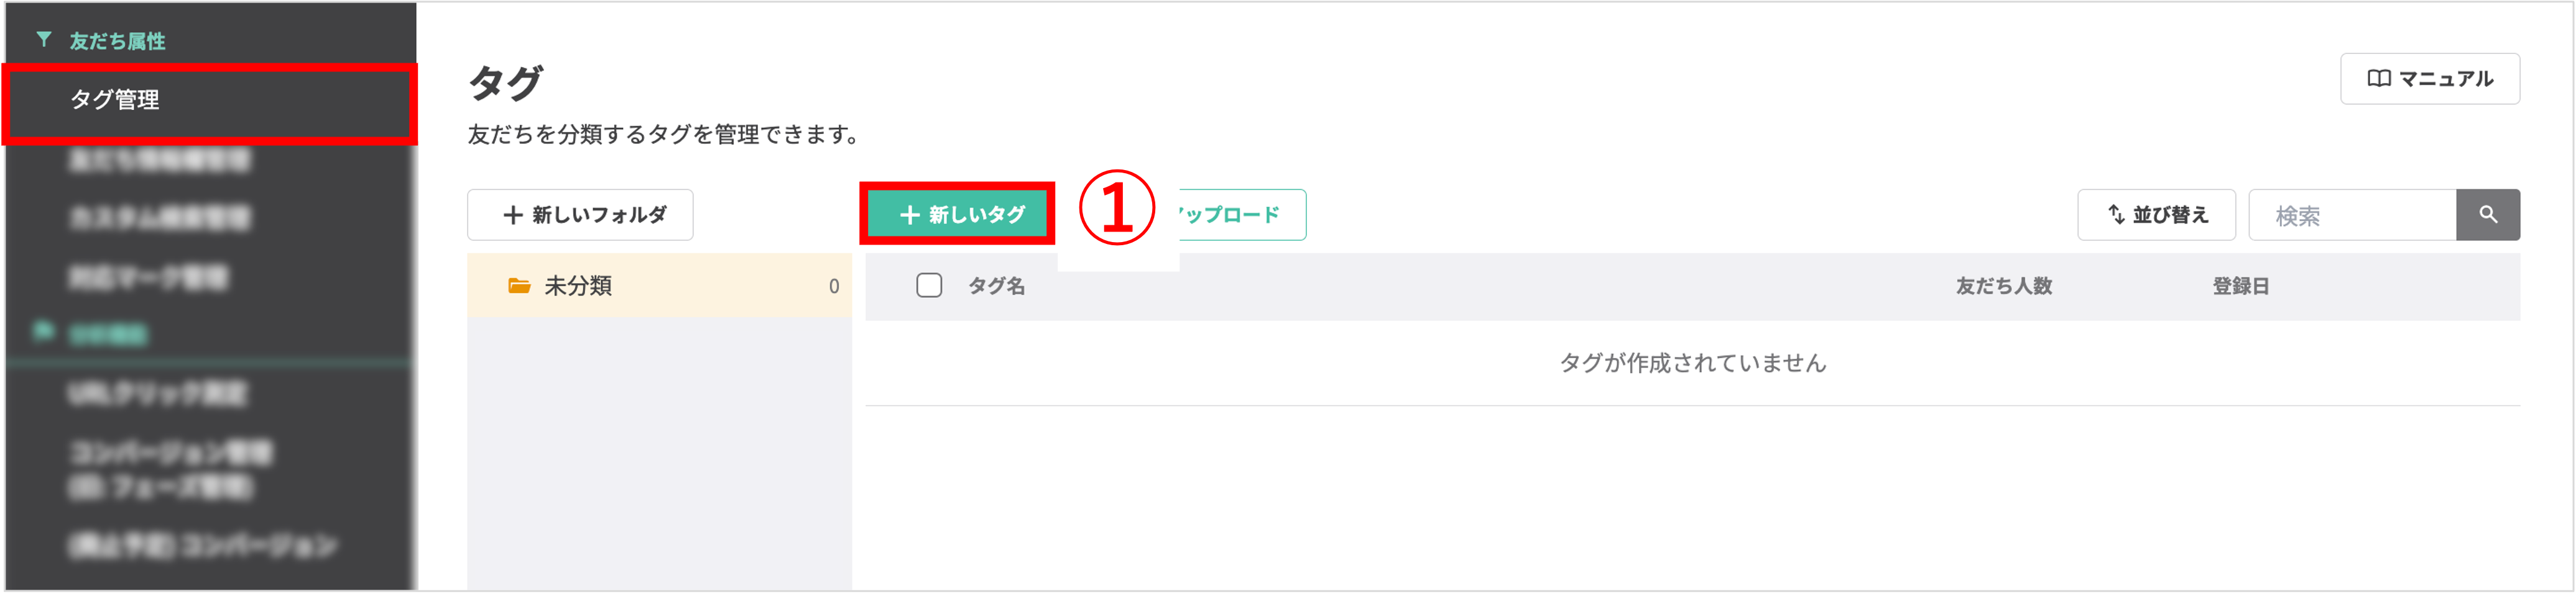Sort by the タグ名 column header
2576x594 pixels.
996,287
